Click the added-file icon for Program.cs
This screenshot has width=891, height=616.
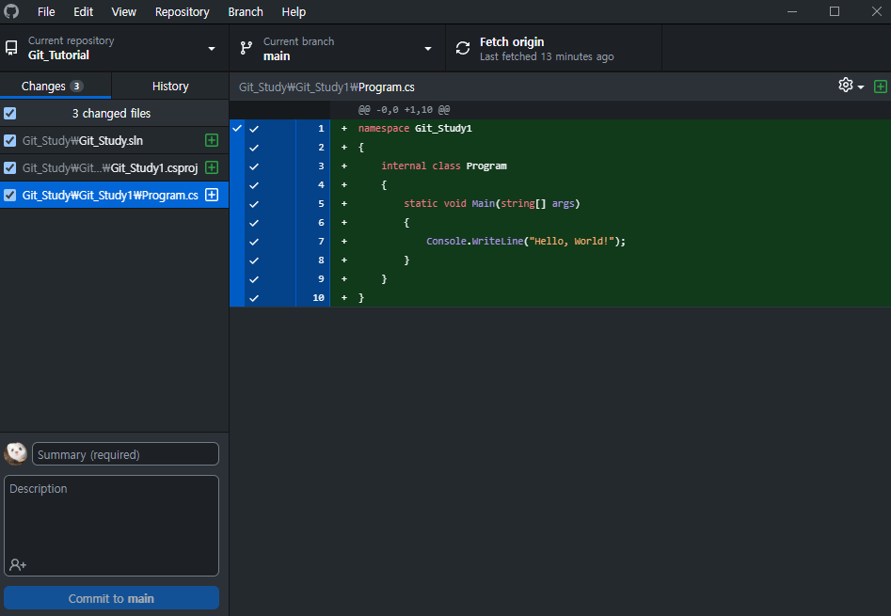(212, 195)
